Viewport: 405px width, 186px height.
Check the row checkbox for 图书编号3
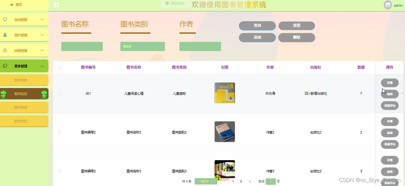[x=59, y=171]
